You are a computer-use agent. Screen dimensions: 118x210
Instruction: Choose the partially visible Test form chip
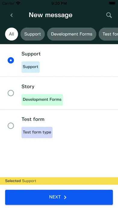108,34
